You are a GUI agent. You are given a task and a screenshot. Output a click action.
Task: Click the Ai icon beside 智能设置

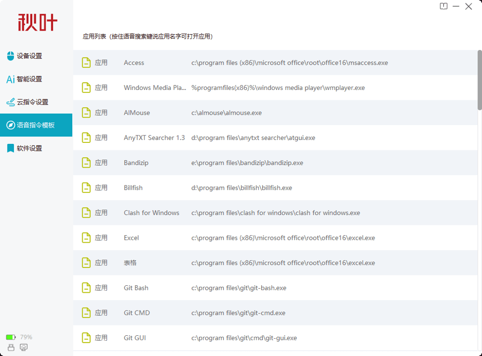coord(10,79)
